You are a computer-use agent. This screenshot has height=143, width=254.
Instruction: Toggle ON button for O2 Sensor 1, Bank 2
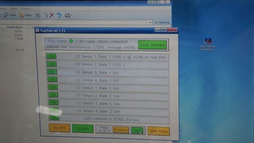click(x=53, y=87)
